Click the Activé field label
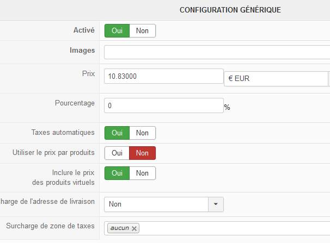 pyautogui.click(x=84, y=30)
